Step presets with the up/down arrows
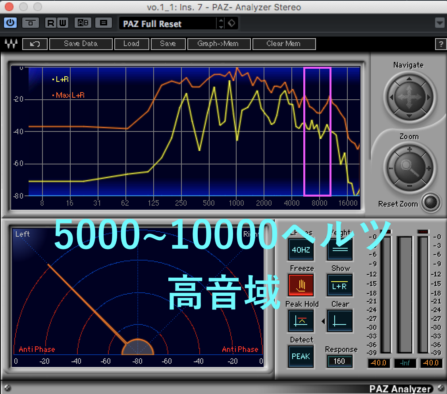This screenshot has width=447, height=394. tap(221, 23)
